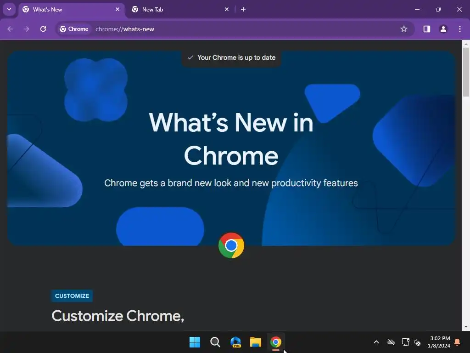This screenshot has width=470, height=353.
Task: Go forward using the forward arrow
Action: tap(27, 29)
